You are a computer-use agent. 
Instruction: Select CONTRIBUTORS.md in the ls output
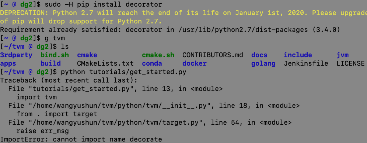tap(213, 55)
